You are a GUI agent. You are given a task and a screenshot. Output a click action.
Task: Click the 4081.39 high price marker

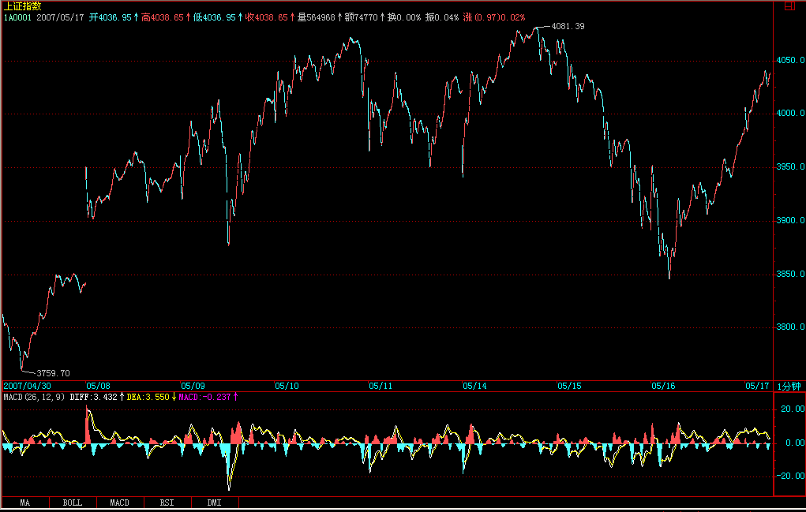point(568,27)
